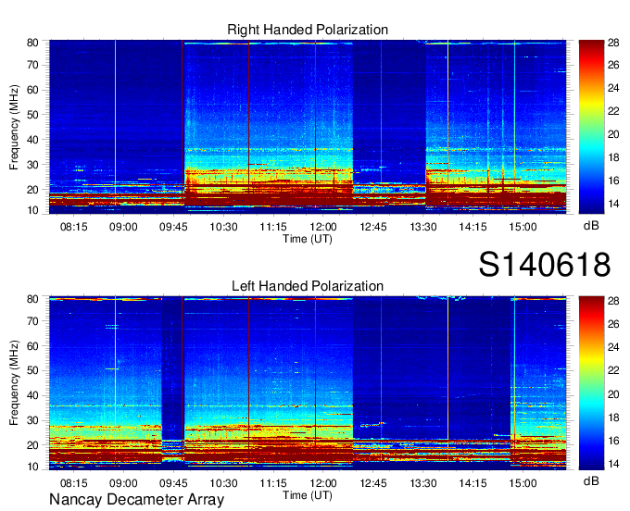Click the Time (UT) label under Left Handed plot
The height and width of the screenshot is (511, 630).
click(308, 495)
